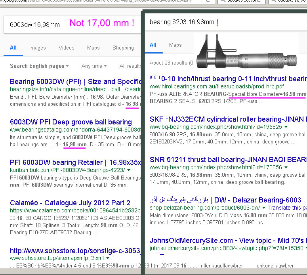Click the johnsoldmercurysite.com viewtopic.php URL text
The height and width of the screenshot is (275, 307).
click(x=227, y=248)
